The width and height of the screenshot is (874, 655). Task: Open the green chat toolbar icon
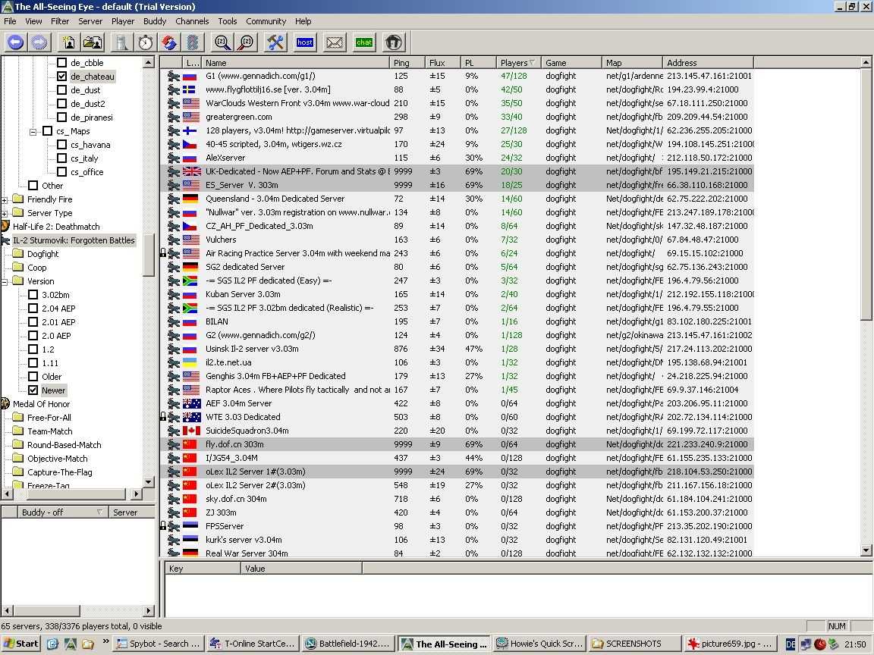(x=364, y=42)
